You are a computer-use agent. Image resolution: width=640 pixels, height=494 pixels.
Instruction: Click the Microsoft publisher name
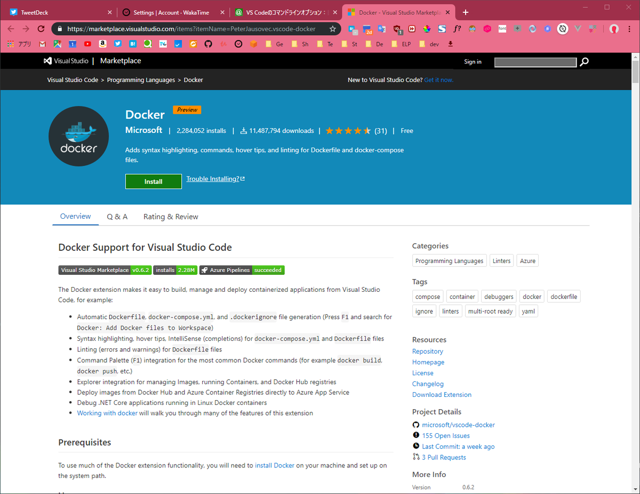coord(143,130)
